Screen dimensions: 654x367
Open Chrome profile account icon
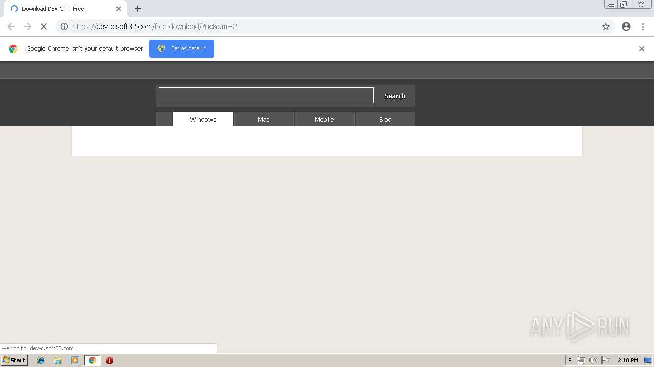click(x=626, y=27)
